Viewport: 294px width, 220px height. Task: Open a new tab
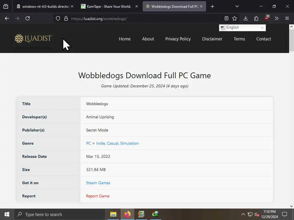[212, 7]
